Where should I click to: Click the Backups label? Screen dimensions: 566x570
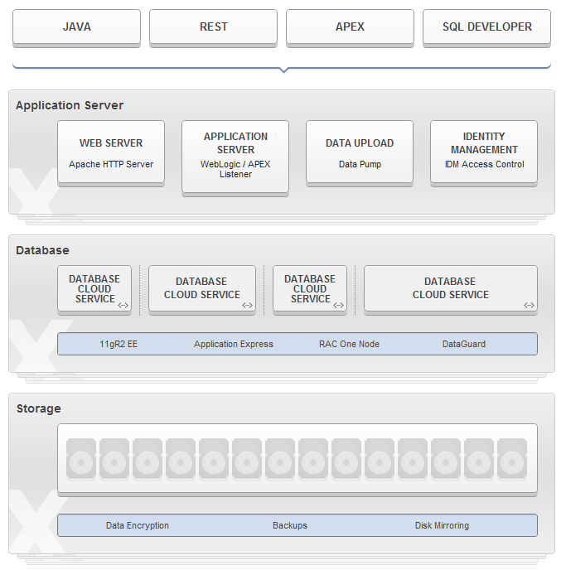(x=290, y=525)
